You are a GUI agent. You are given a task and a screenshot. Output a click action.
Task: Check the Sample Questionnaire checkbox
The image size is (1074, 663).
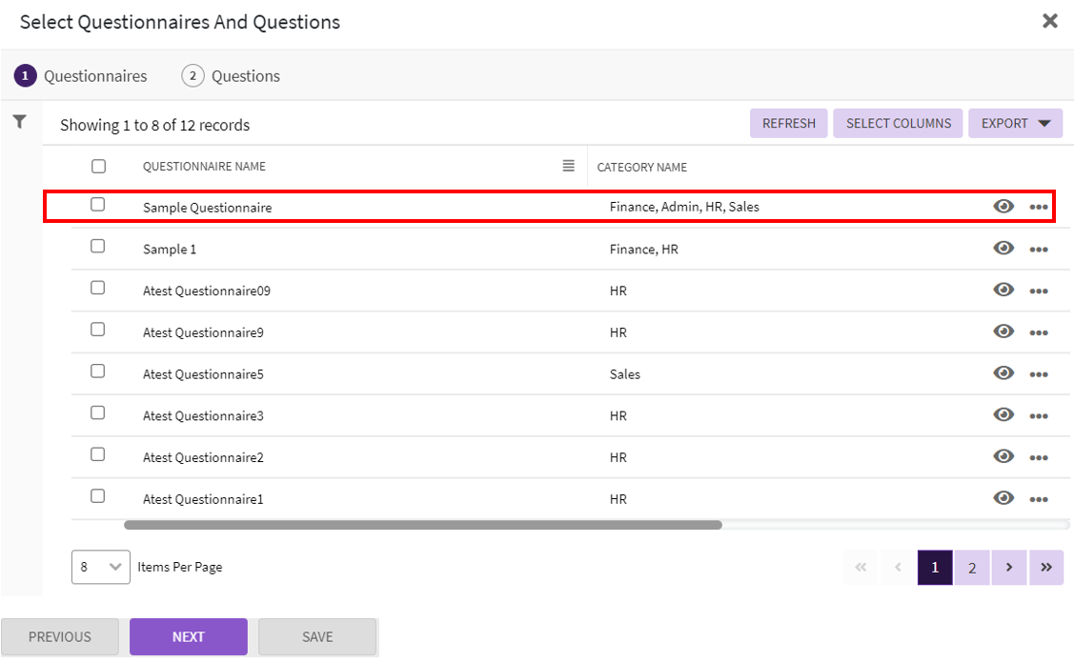(97, 205)
